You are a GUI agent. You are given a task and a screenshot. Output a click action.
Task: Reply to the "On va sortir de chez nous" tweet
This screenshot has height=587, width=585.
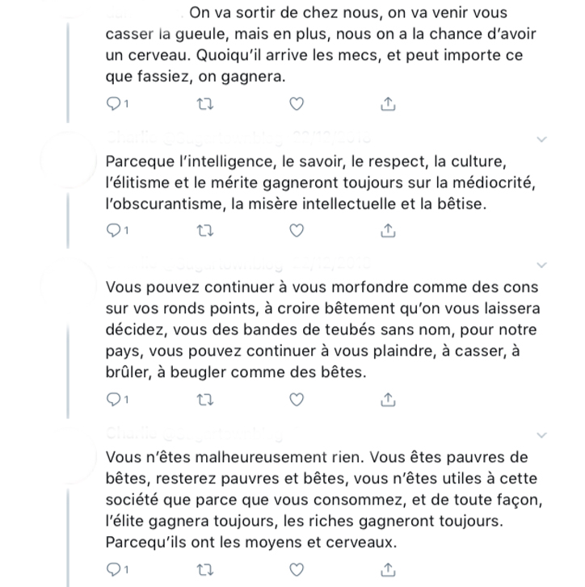(x=114, y=103)
